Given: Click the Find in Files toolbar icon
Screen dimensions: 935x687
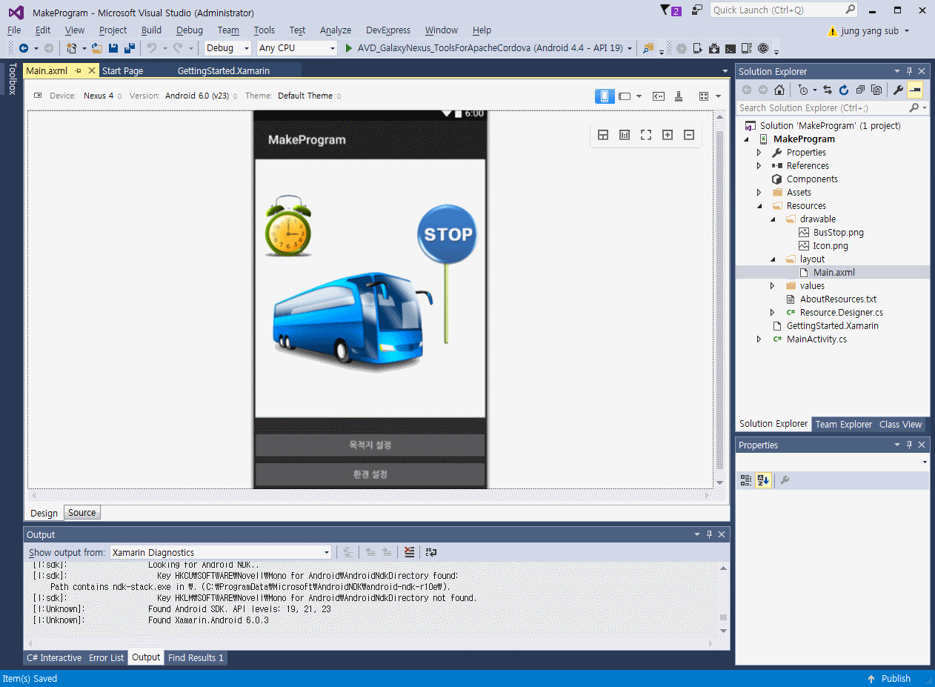Looking at the screenshot, I should [648, 48].
